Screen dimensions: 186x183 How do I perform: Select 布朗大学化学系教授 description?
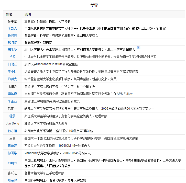(59, 131)
